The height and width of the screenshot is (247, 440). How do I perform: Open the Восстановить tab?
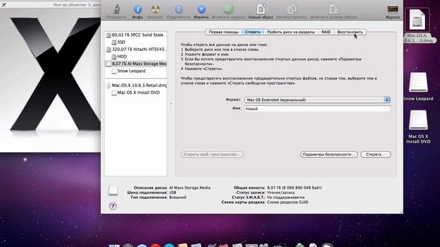(x=350, y=32)
